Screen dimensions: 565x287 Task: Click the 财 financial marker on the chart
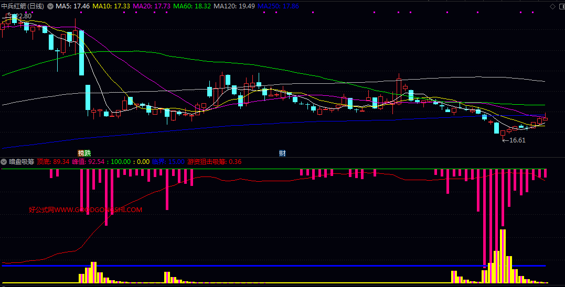pos(282,153)
